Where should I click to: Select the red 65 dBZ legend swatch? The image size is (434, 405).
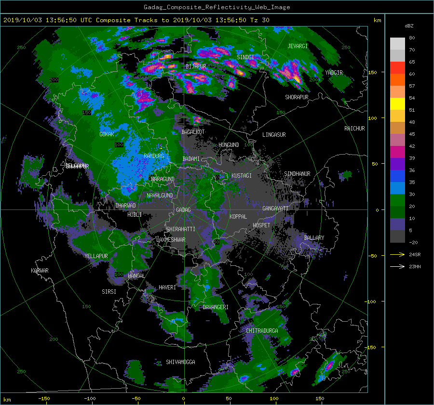(x=397, y=67)
